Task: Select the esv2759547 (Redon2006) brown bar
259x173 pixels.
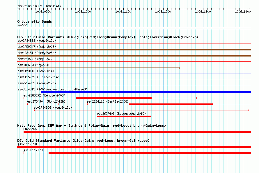Action: click(134, 50)
